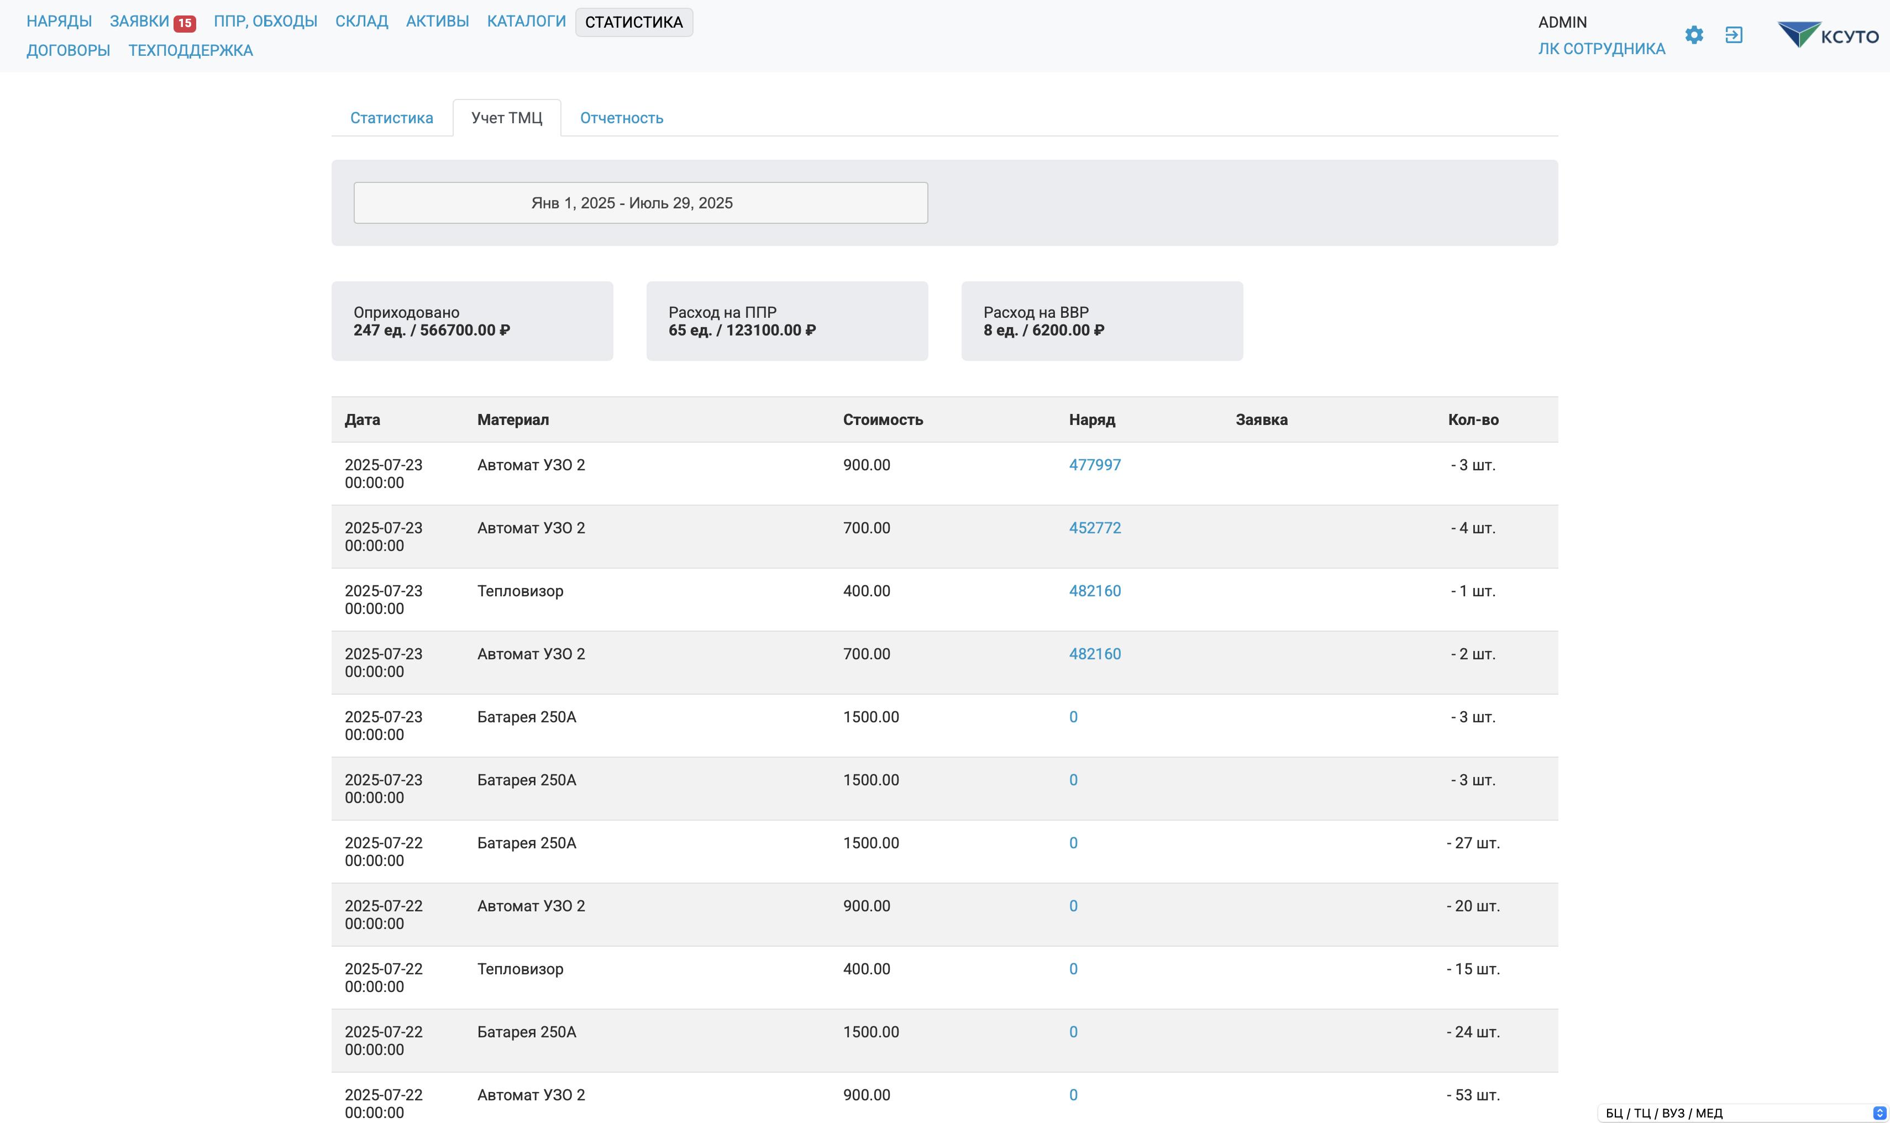Click the red 15 badge on Заявки
The height and width of the screenshot is (1123, 1890).
[x=185, y=23]
